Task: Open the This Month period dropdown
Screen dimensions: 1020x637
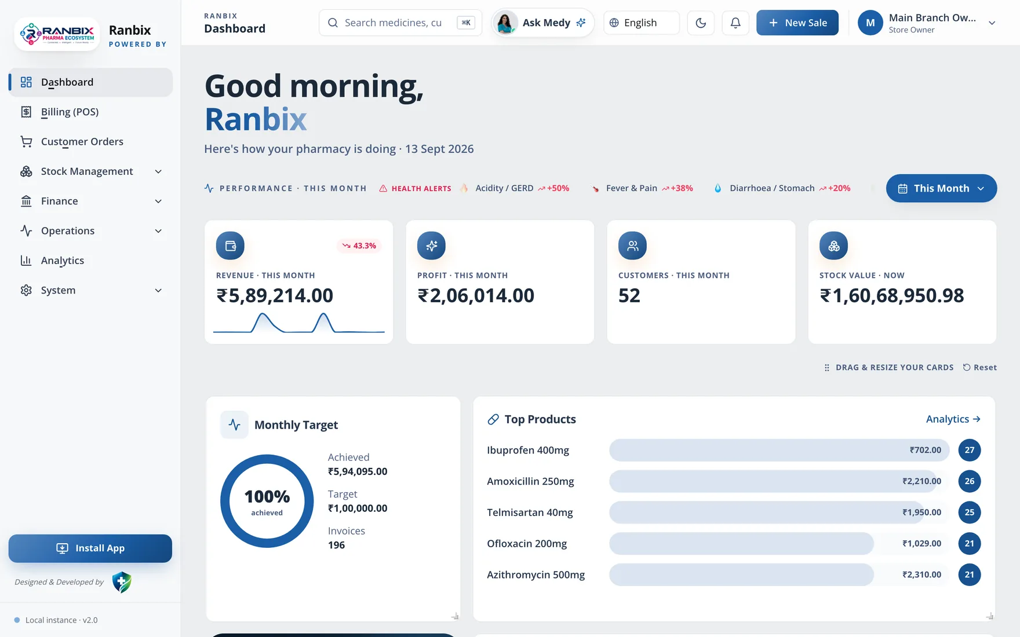Action: pyautogui.click(x=941, y=188)
